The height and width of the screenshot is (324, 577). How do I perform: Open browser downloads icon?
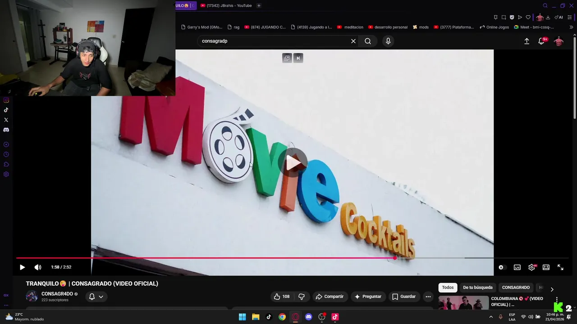click(548, 17)
